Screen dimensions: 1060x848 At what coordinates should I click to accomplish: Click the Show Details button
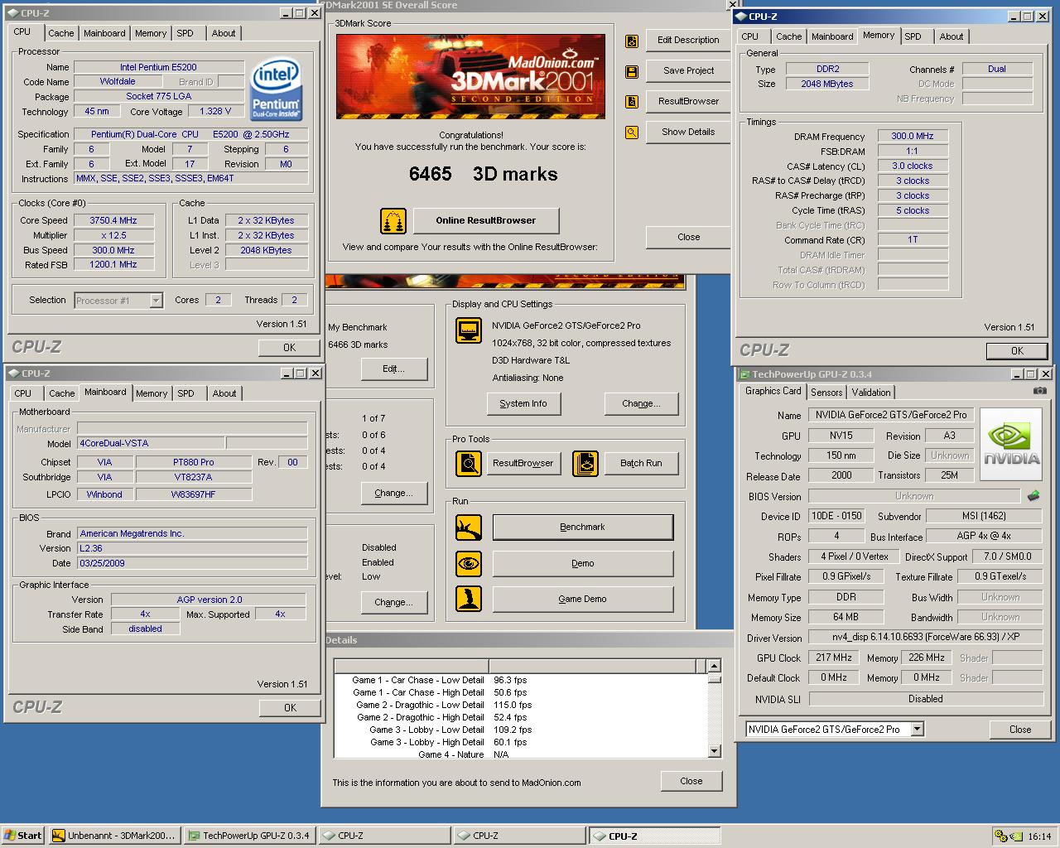click(688, 132)
